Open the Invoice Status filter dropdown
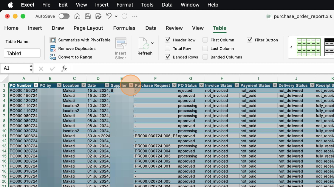Screen dimensions: 334x187 pyautogui.click(x=237, y=85)
